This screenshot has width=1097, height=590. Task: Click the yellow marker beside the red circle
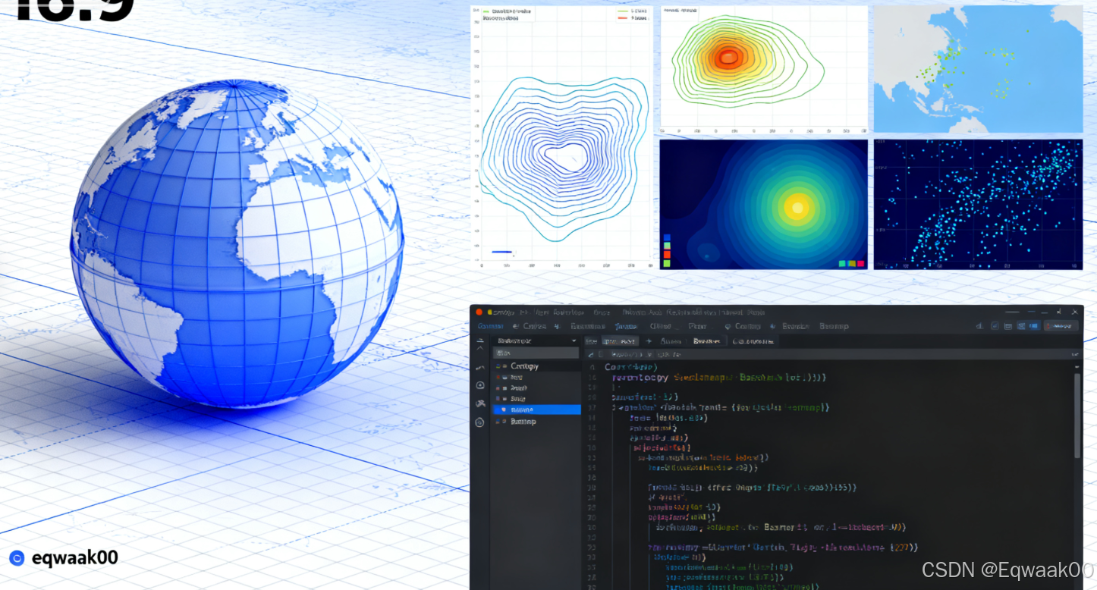(490, 312)
